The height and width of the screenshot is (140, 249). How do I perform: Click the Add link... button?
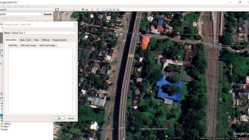(x=14, y=45)
